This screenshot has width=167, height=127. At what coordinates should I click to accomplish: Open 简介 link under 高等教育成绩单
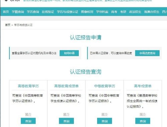[66, 114]
